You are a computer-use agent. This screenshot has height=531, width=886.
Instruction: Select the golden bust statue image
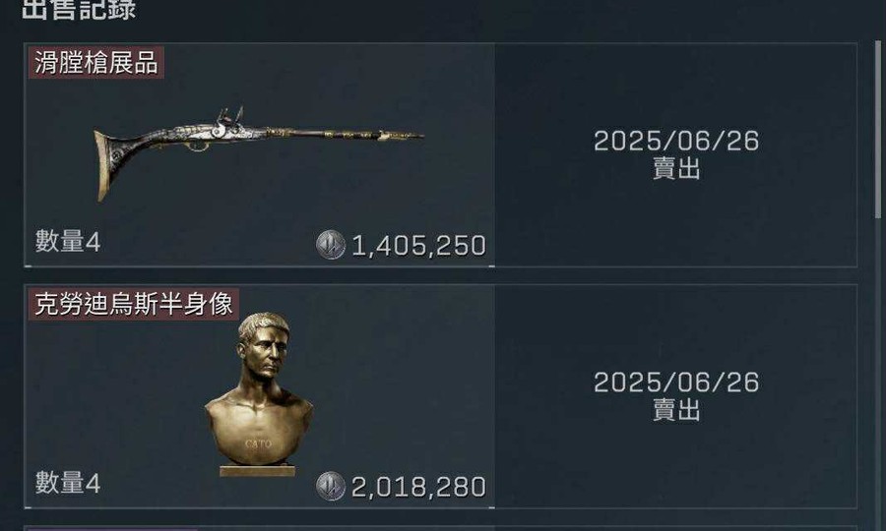click(x=258, y=394)
